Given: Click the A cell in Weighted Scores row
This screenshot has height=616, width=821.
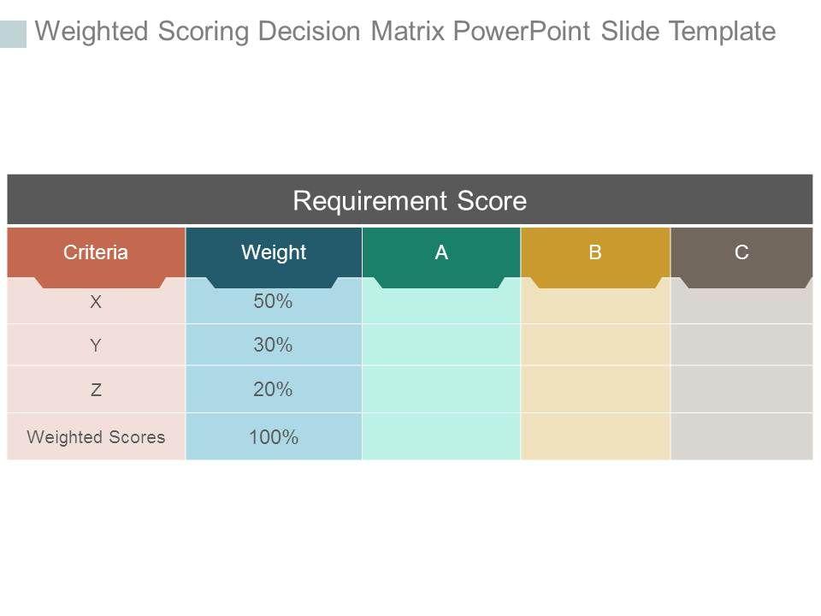Looking at the screenshot, I should [x=441, y=437].
